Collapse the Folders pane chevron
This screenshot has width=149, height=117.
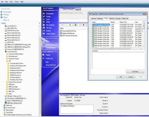pyautogui.click(x=40, y=23)
